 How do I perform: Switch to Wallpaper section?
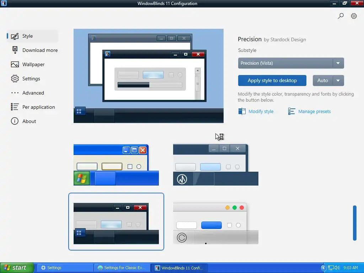[x=32, y=65]
